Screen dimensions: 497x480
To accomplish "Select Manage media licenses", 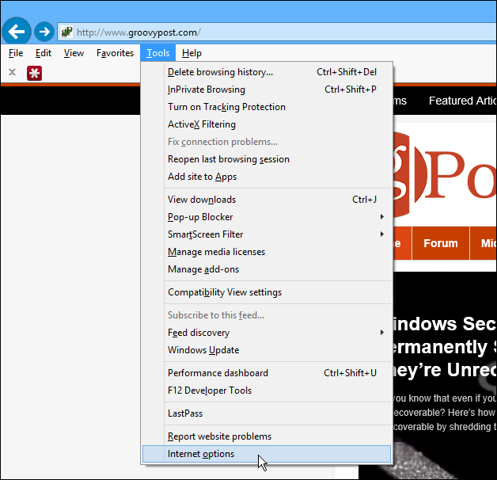I will tap(267, 252).
